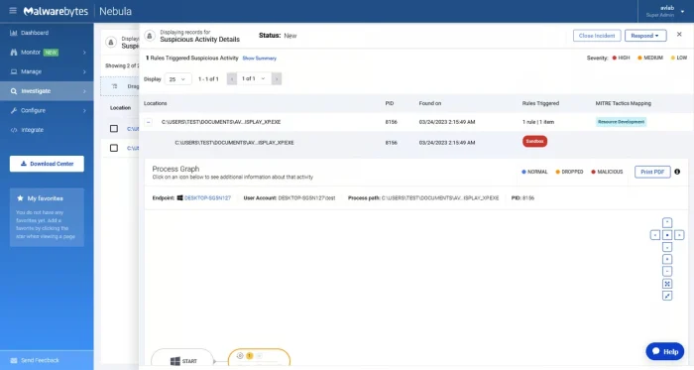
Task: Collapse the first location row
Action: (x=149, y=122)
